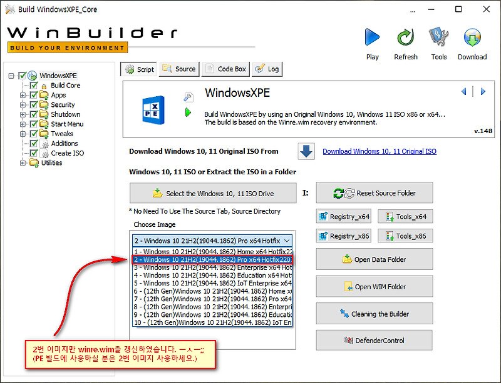Go to previous script with left arrow
Viewport: 501px width, 383px height.
point(464,92)
